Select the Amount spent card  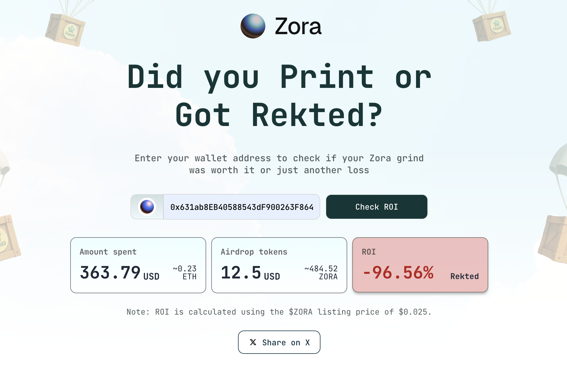pos(138,265)
